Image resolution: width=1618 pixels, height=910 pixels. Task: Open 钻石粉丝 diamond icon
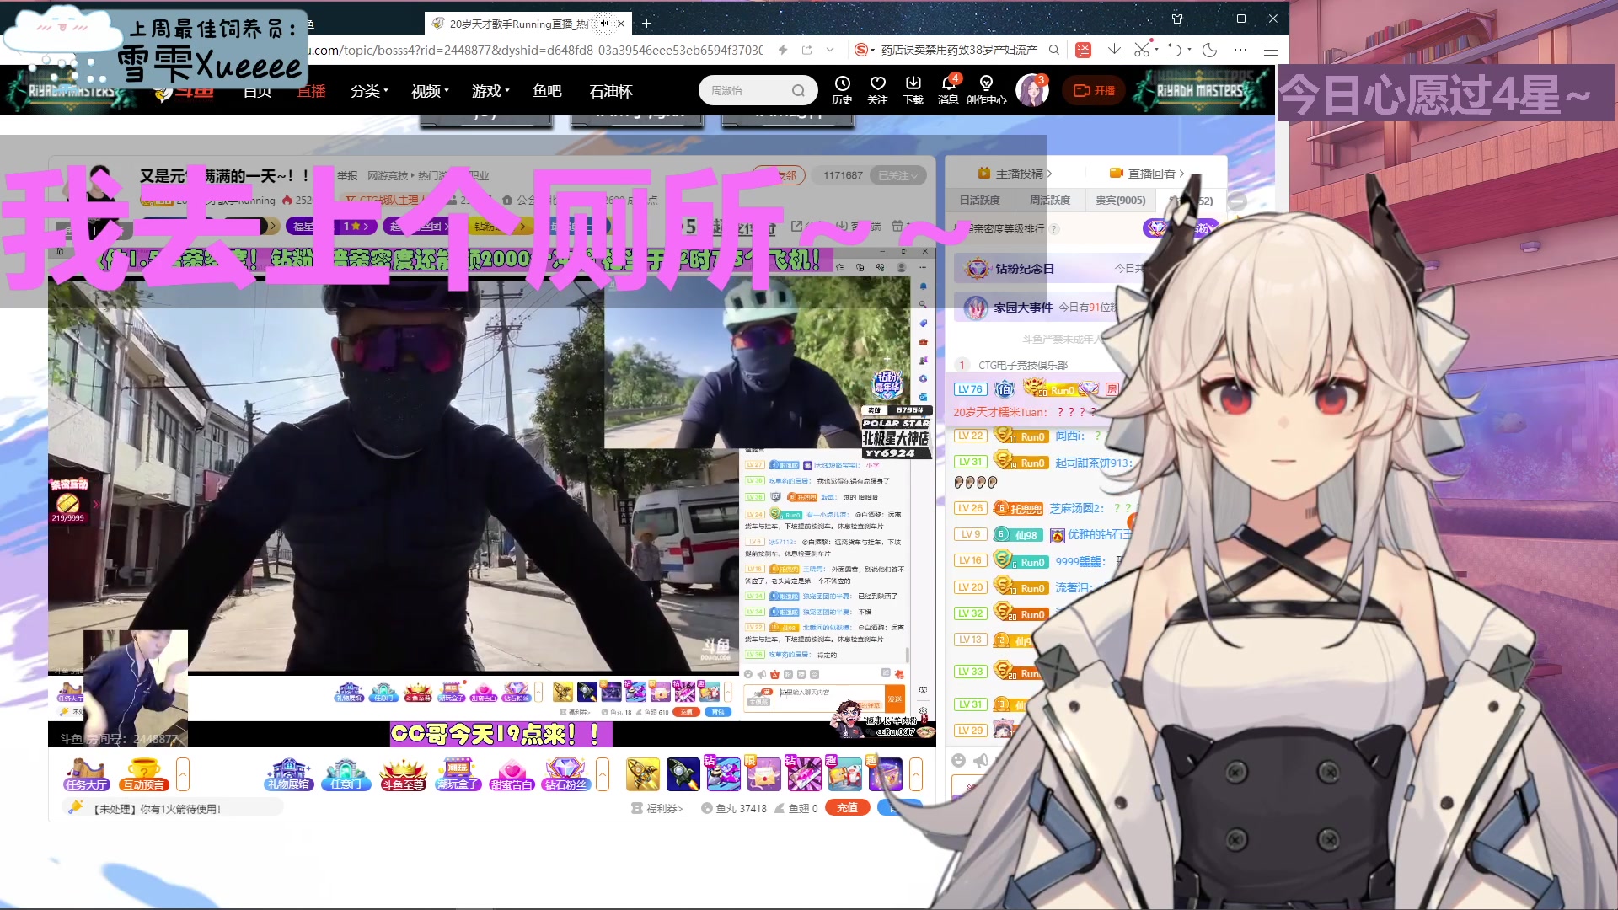tap(565, 774)
